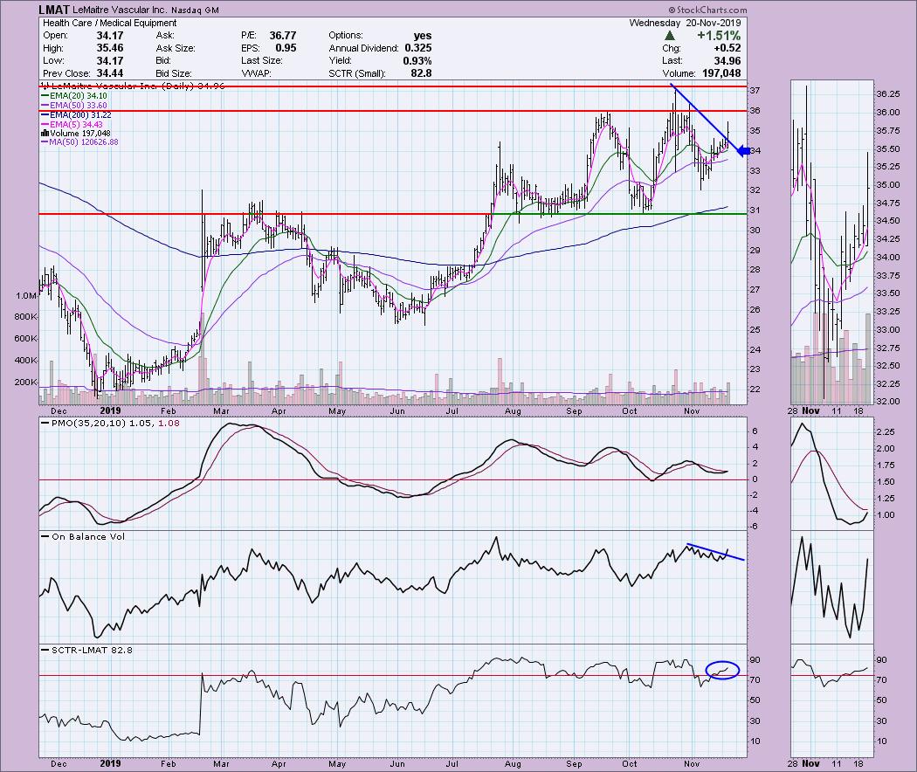This screenshot has width=917, height=772.
Task: Click the Low value 34.17
Action: (110, 61)
